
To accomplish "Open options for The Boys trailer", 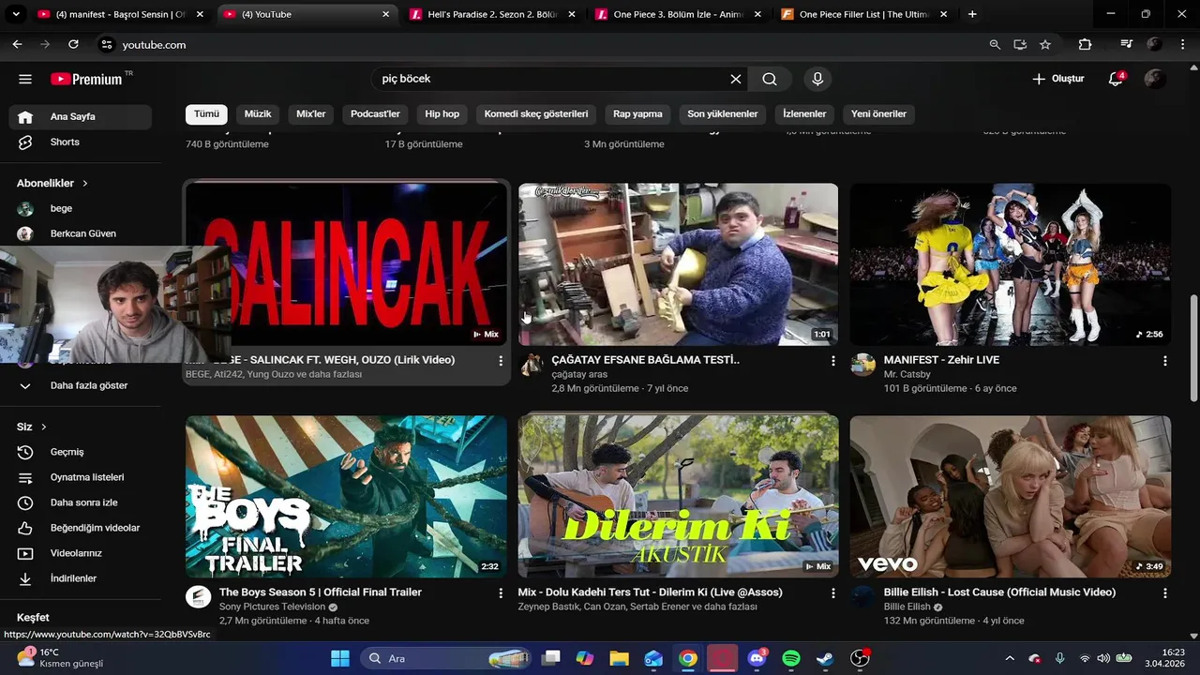I will pyautogui.click(x=501, y=593).
